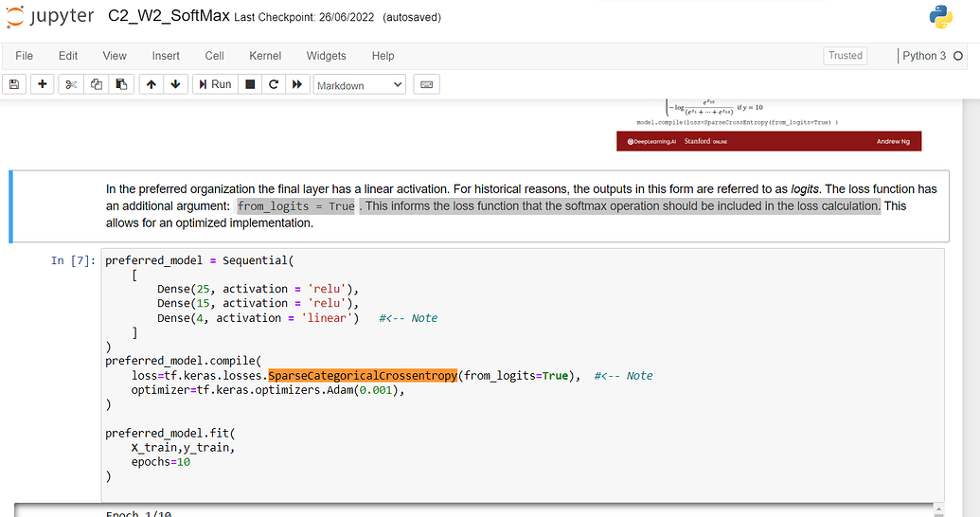Copy selected cells icon

(97, 84)
